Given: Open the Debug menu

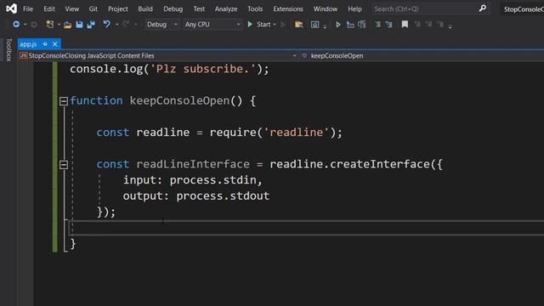Looking at the screenshot, I should click(x=173, y=9).
